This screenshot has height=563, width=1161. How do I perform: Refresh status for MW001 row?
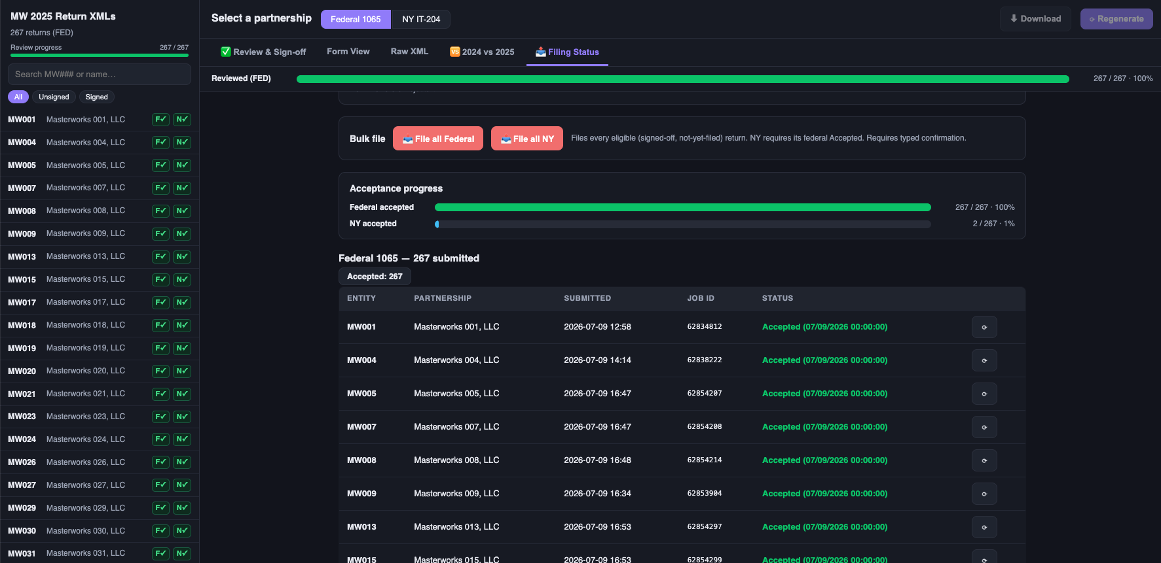click(x=984, y=327)
